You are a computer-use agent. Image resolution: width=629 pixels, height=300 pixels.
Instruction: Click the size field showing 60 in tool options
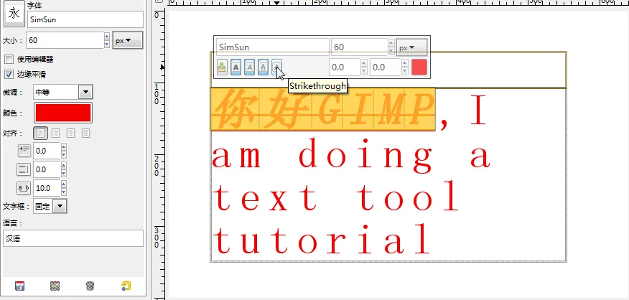[65, 40]
